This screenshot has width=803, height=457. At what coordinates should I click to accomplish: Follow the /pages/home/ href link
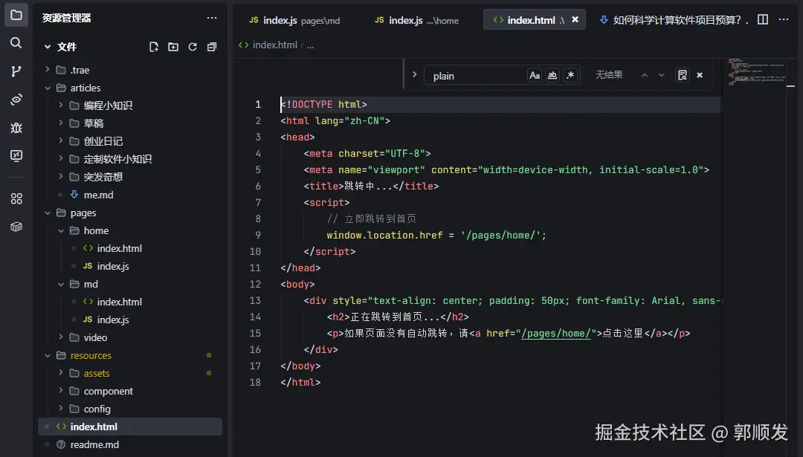coord(555,333)
